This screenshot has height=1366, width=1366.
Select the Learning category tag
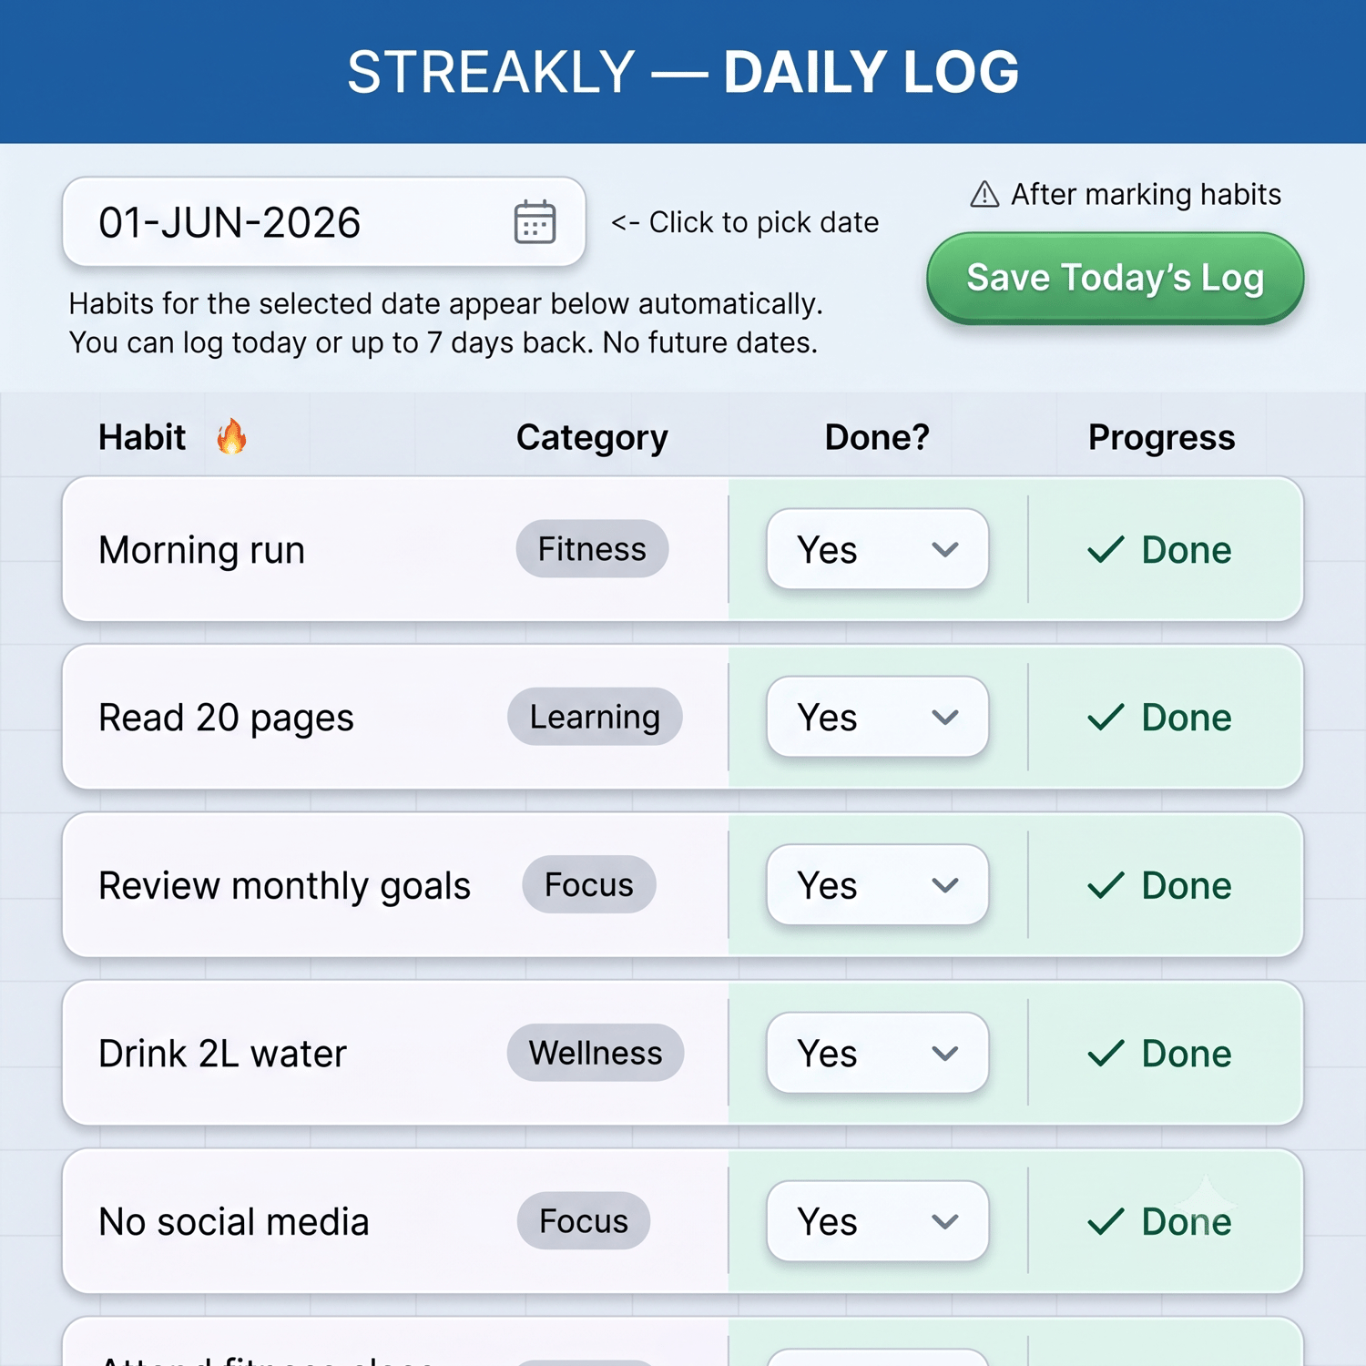tap(595, 717)
